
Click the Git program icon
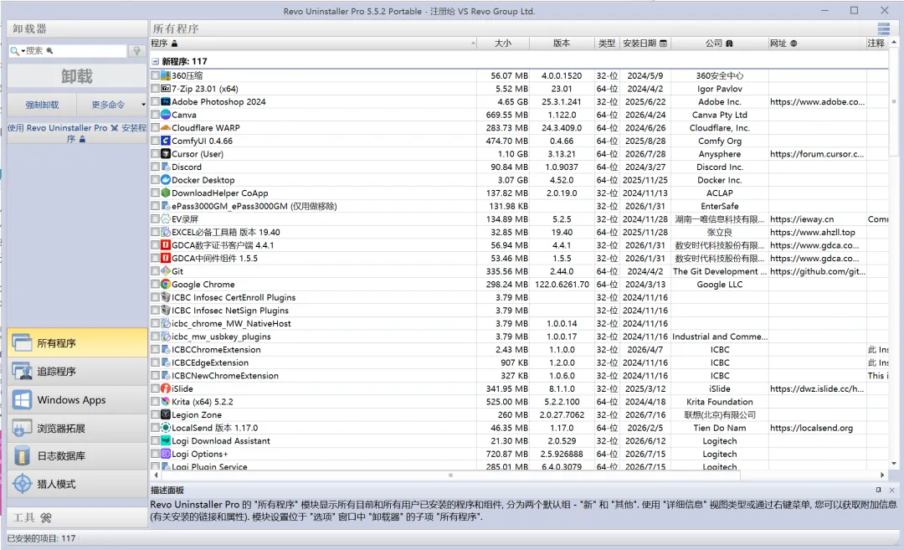pos(166,271)
